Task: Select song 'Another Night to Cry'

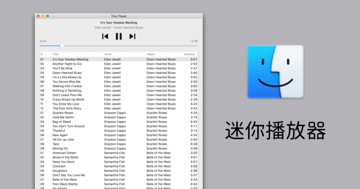Action: tap(67, 64)
